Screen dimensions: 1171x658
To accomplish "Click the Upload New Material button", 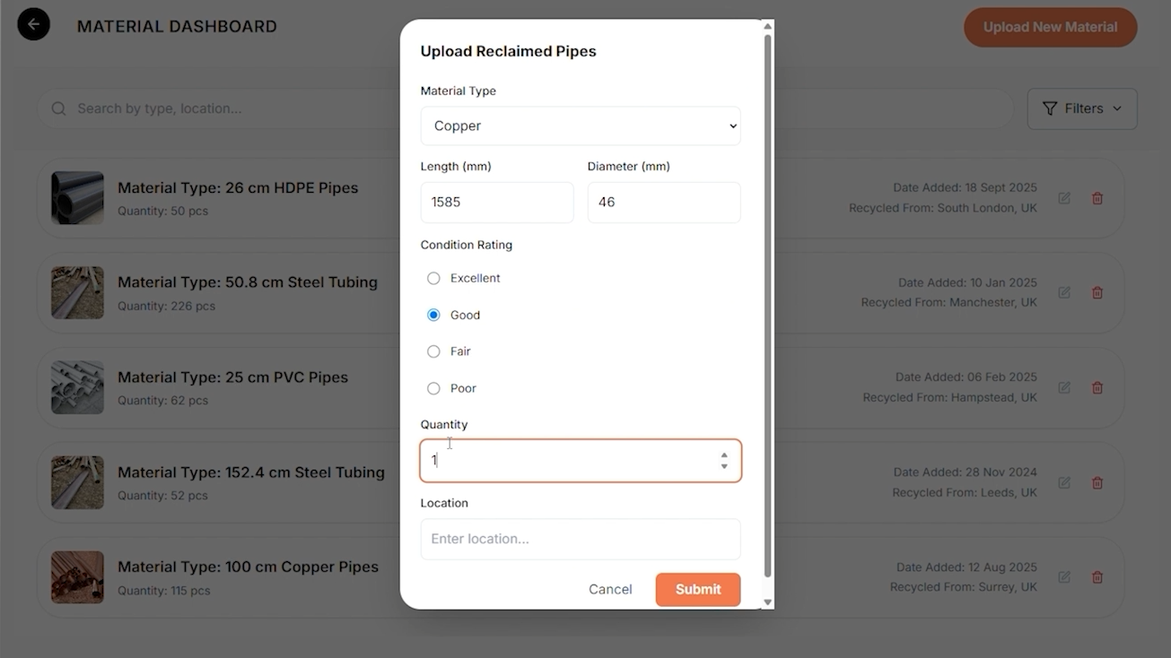I will (1050, 27).
